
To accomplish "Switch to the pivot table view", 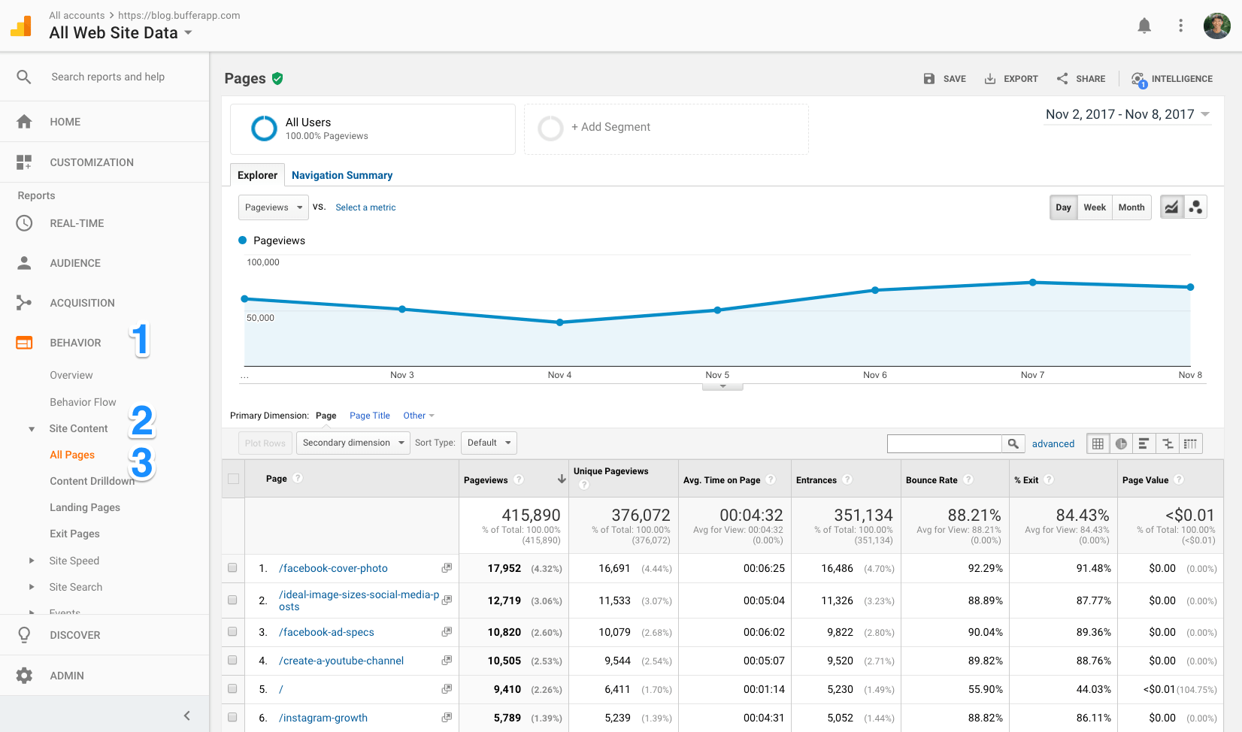I will tap(1190, 443).
